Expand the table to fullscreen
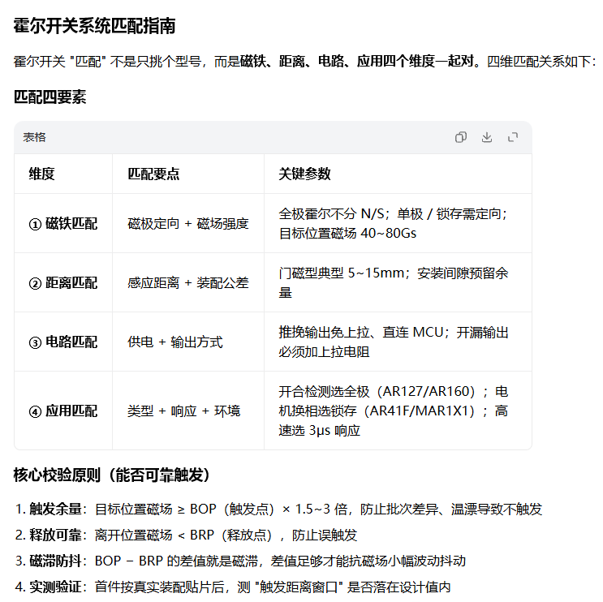Screen dimensions: 603x602 (x=513, y=137)
